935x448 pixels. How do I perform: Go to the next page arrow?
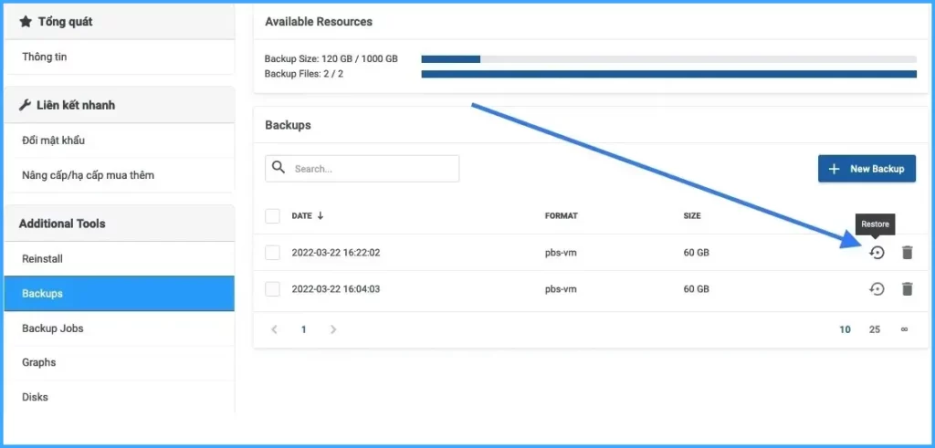(x=333, y=329)
